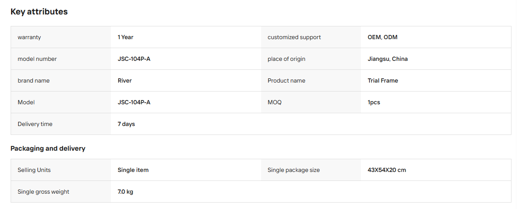Click the first model number JSC-104P-A value
Image resolution: width=517 pixels, height=209 pixels.
(134, 59)
